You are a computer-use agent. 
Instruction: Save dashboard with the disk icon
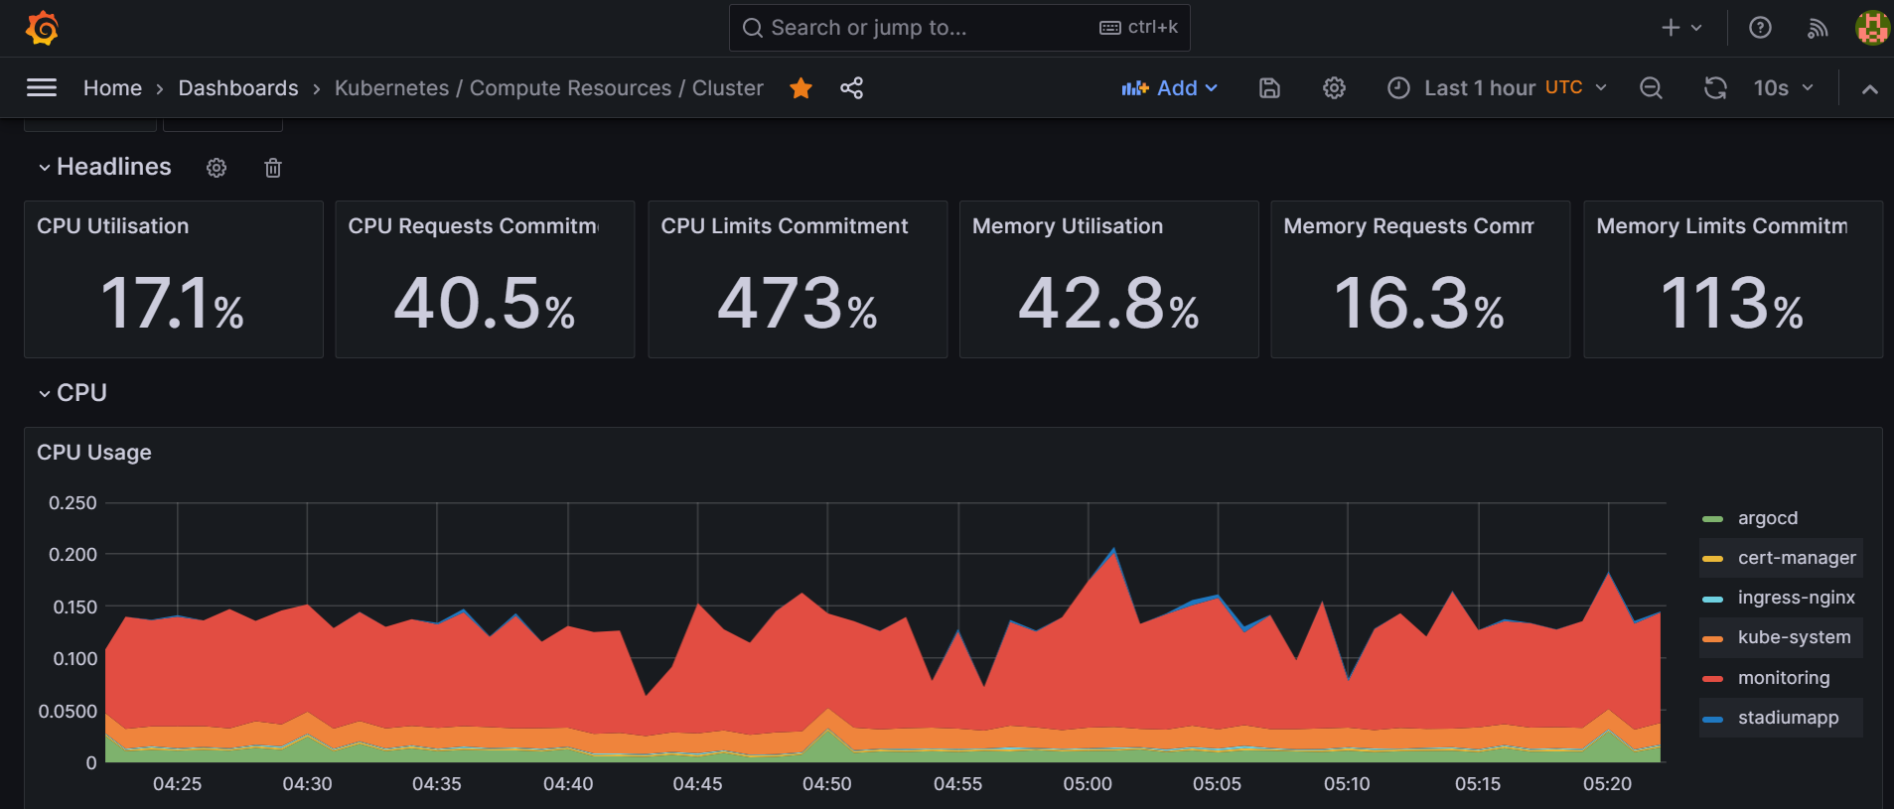click(x=1269, y=88)
